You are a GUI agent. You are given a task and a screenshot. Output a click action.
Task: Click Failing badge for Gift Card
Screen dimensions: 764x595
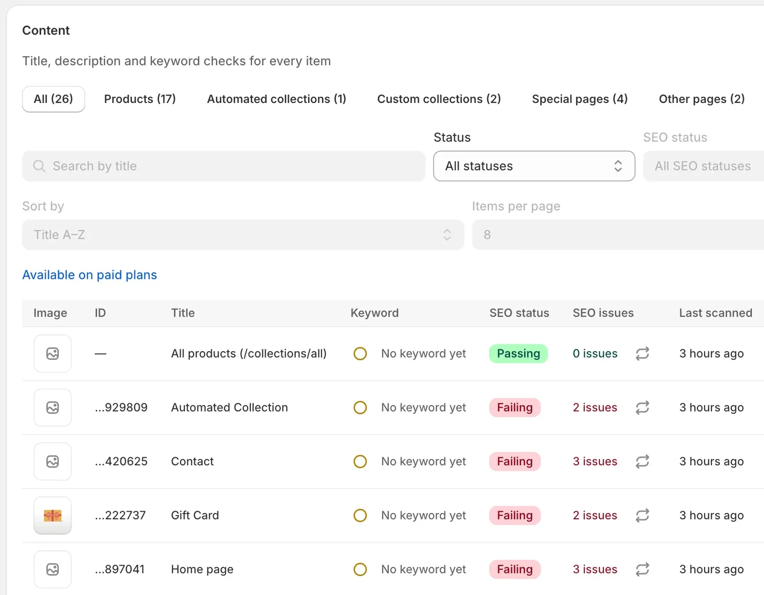click(x=515, y=516)
